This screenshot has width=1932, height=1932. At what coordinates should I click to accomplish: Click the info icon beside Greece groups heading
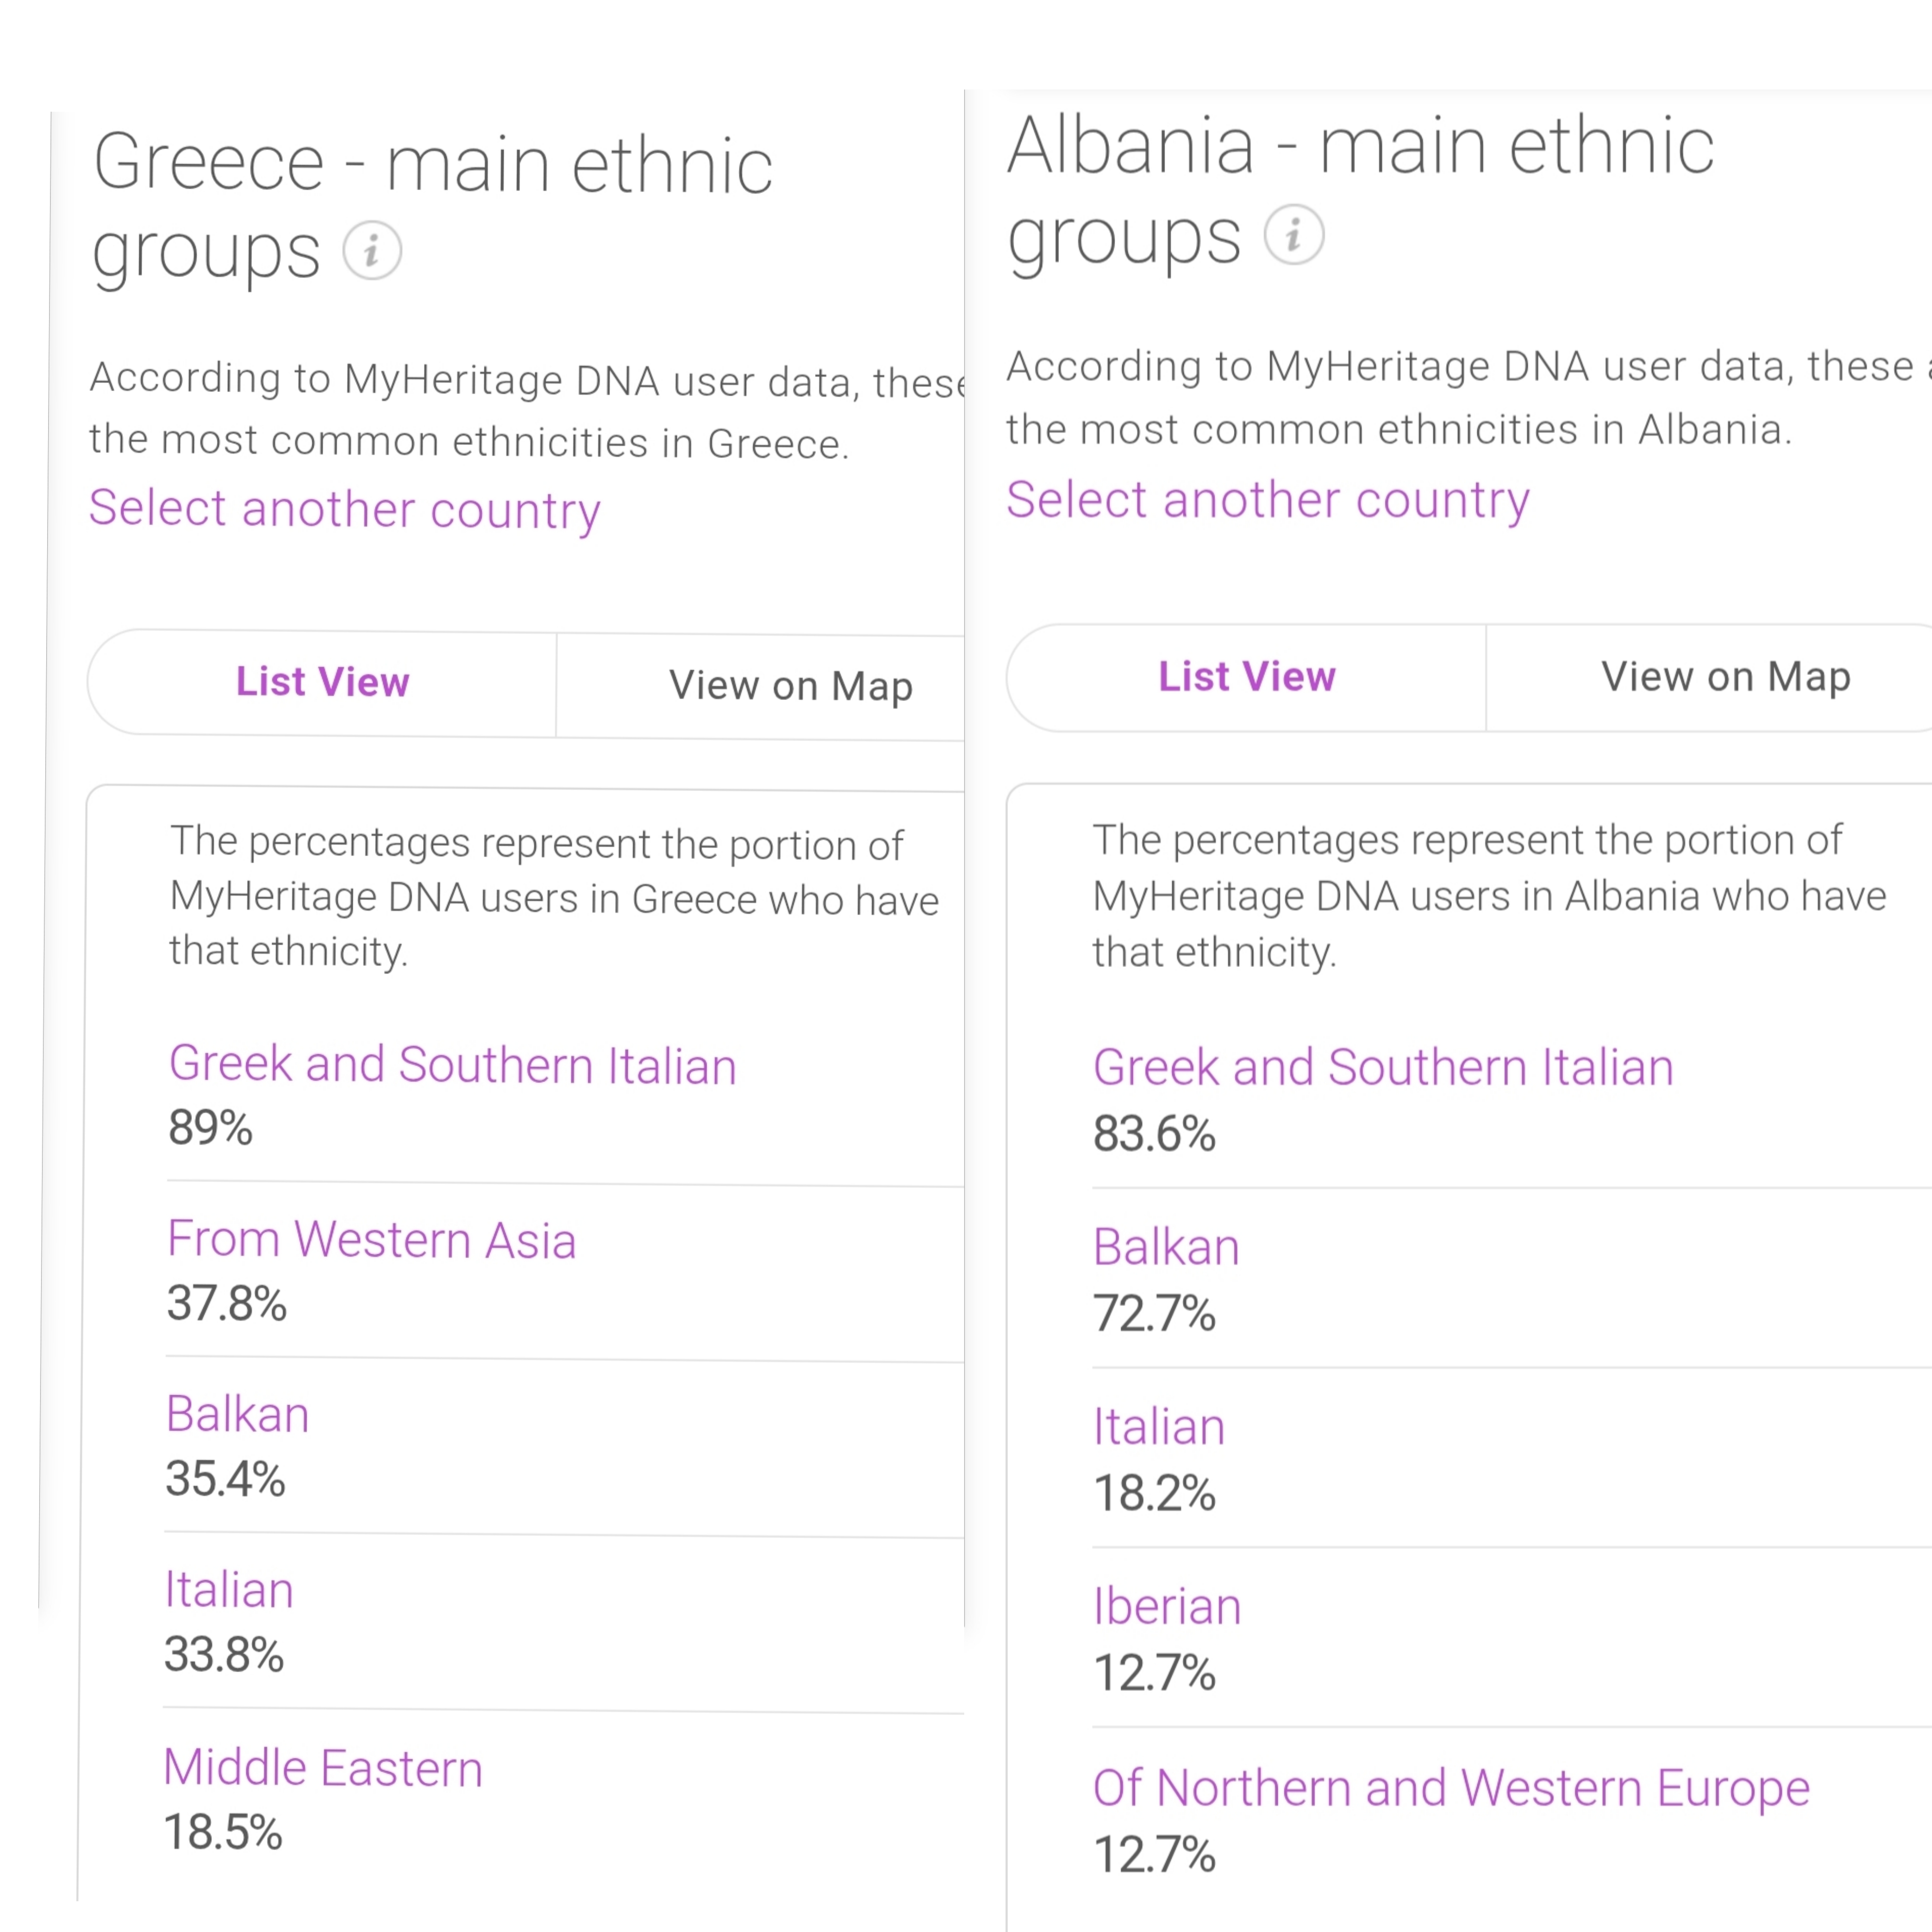pyautogui.click(x=372, y=250)
